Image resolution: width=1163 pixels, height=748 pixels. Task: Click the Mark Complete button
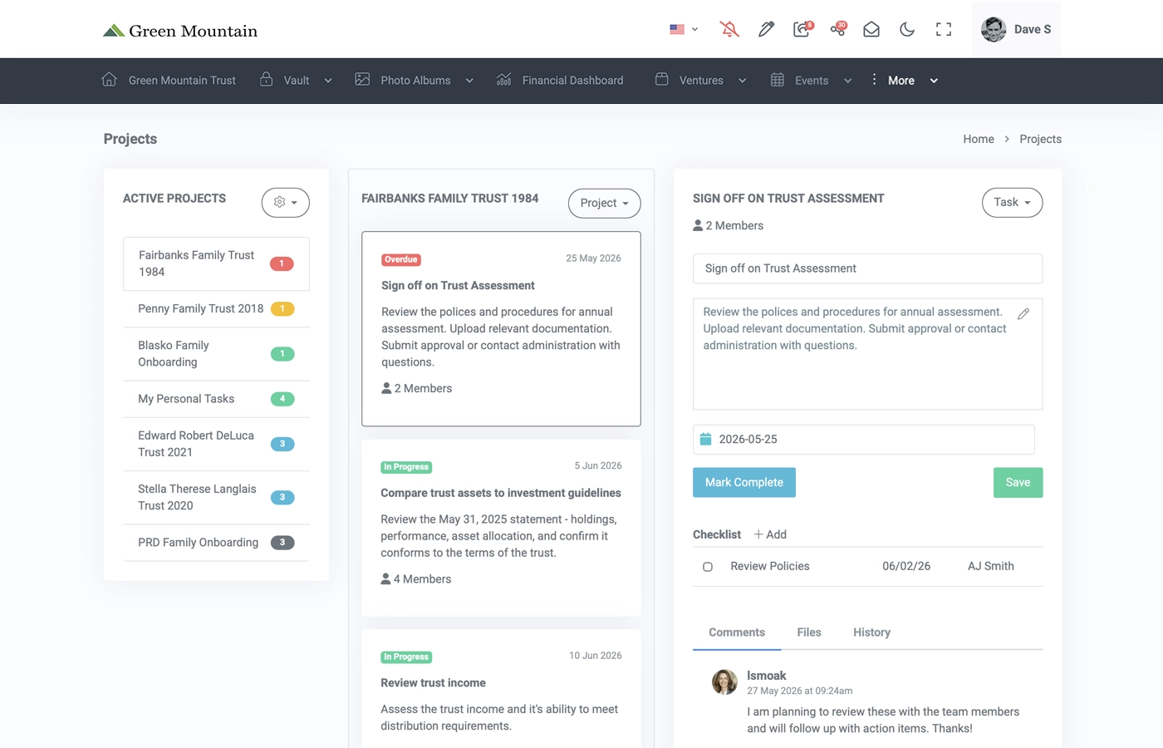744,482
